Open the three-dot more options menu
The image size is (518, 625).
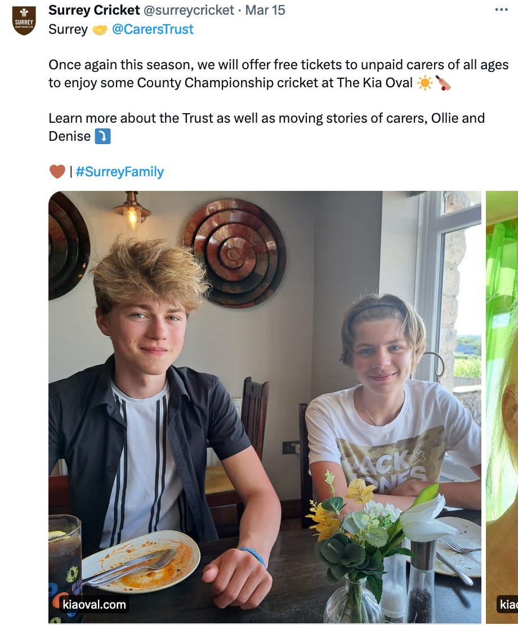(501, 10)
